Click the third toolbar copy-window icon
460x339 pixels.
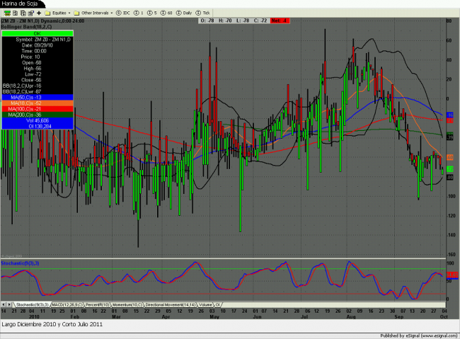click(x=23, y=13)
